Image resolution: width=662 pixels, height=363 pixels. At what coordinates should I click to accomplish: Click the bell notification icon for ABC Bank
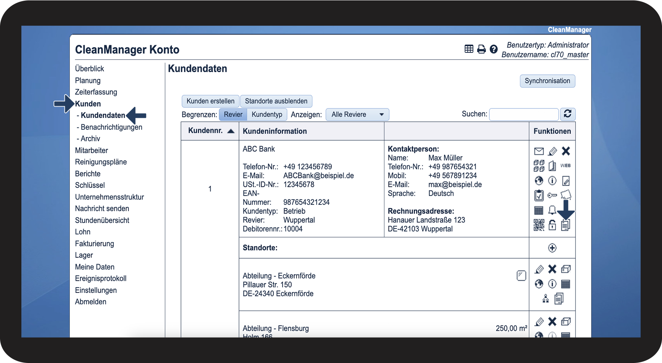[552, 210]
